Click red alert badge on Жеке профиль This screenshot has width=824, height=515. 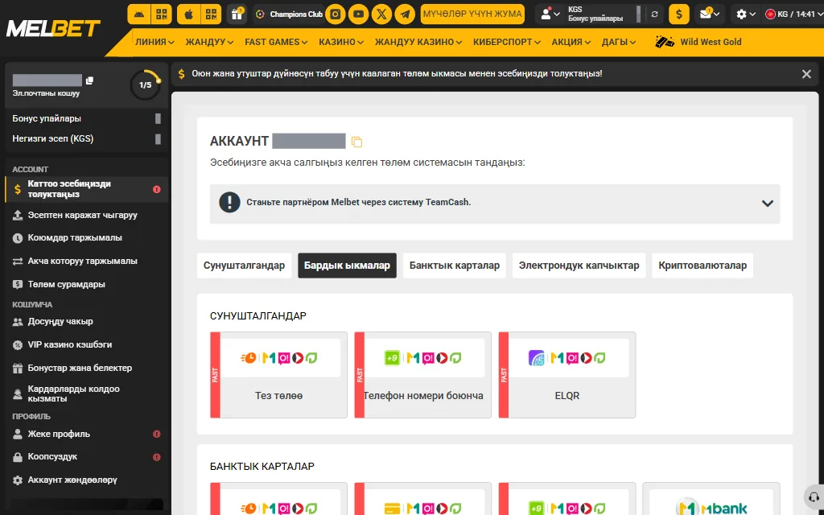point(157,434)
